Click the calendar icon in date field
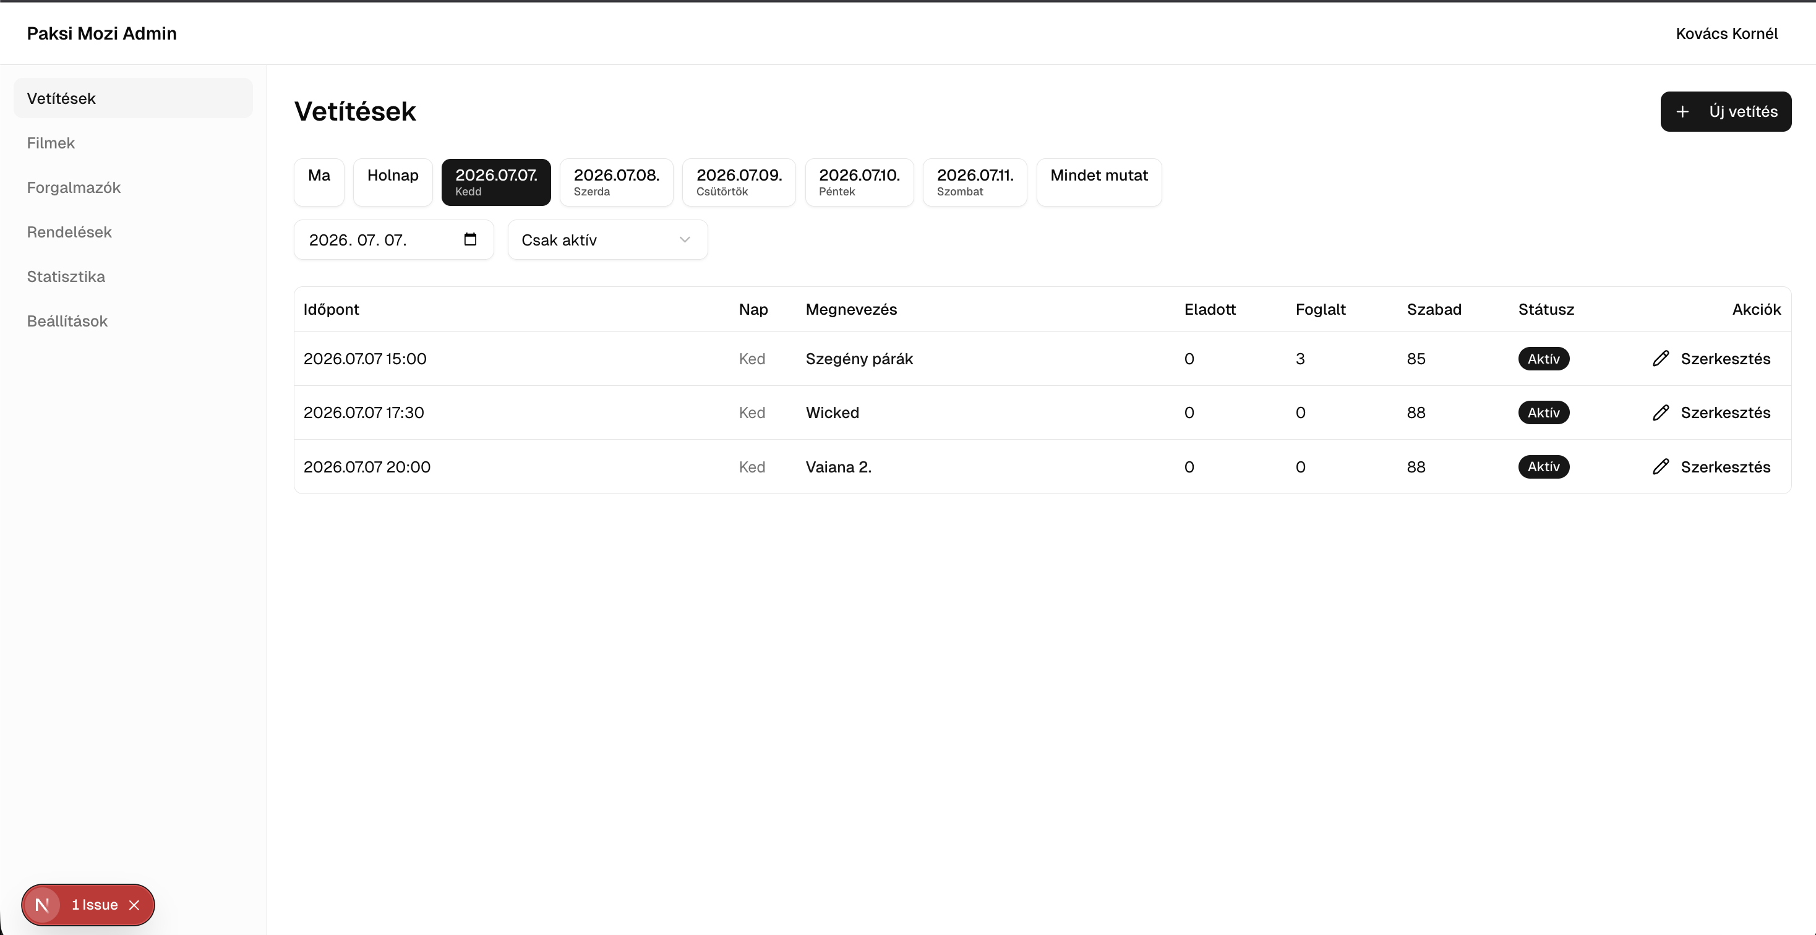 pyautogui.click(x=470, y=239)
